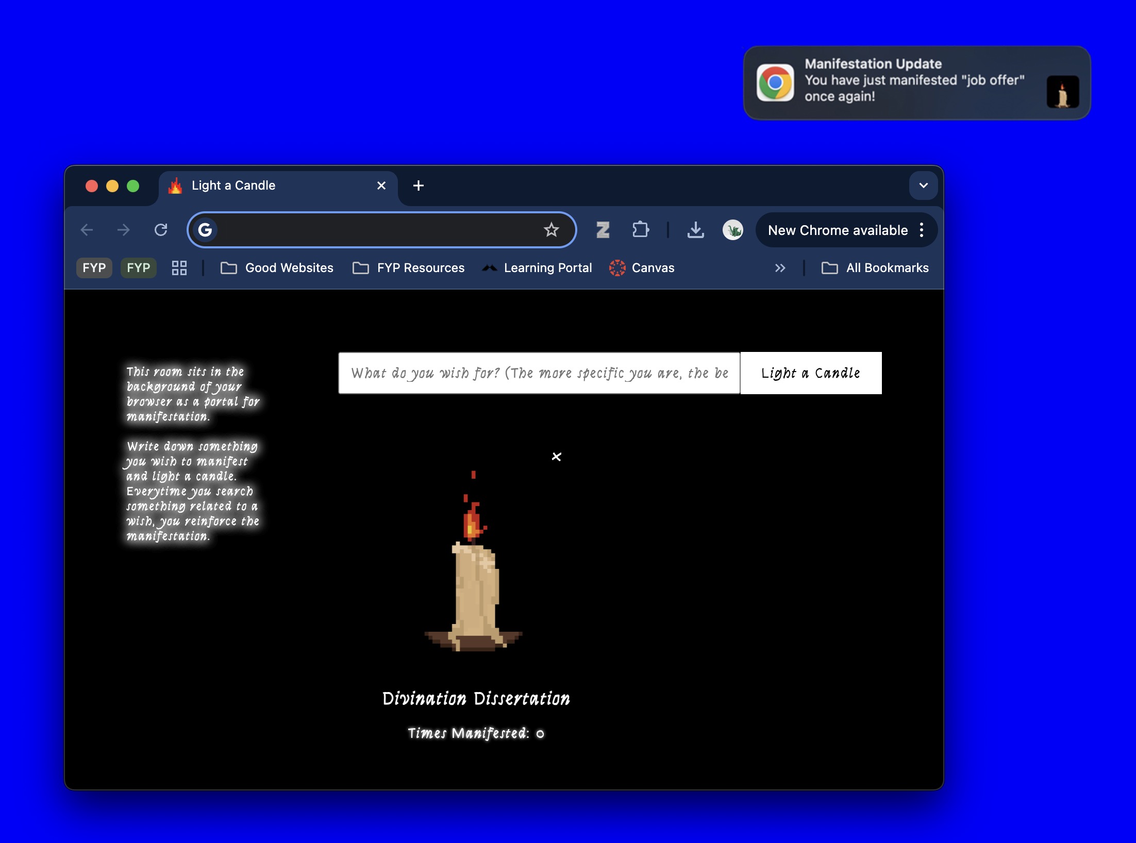The image size is (1136, 843).
Task: Click the Google G icon in the address bar
Action: tap(205, 230)
